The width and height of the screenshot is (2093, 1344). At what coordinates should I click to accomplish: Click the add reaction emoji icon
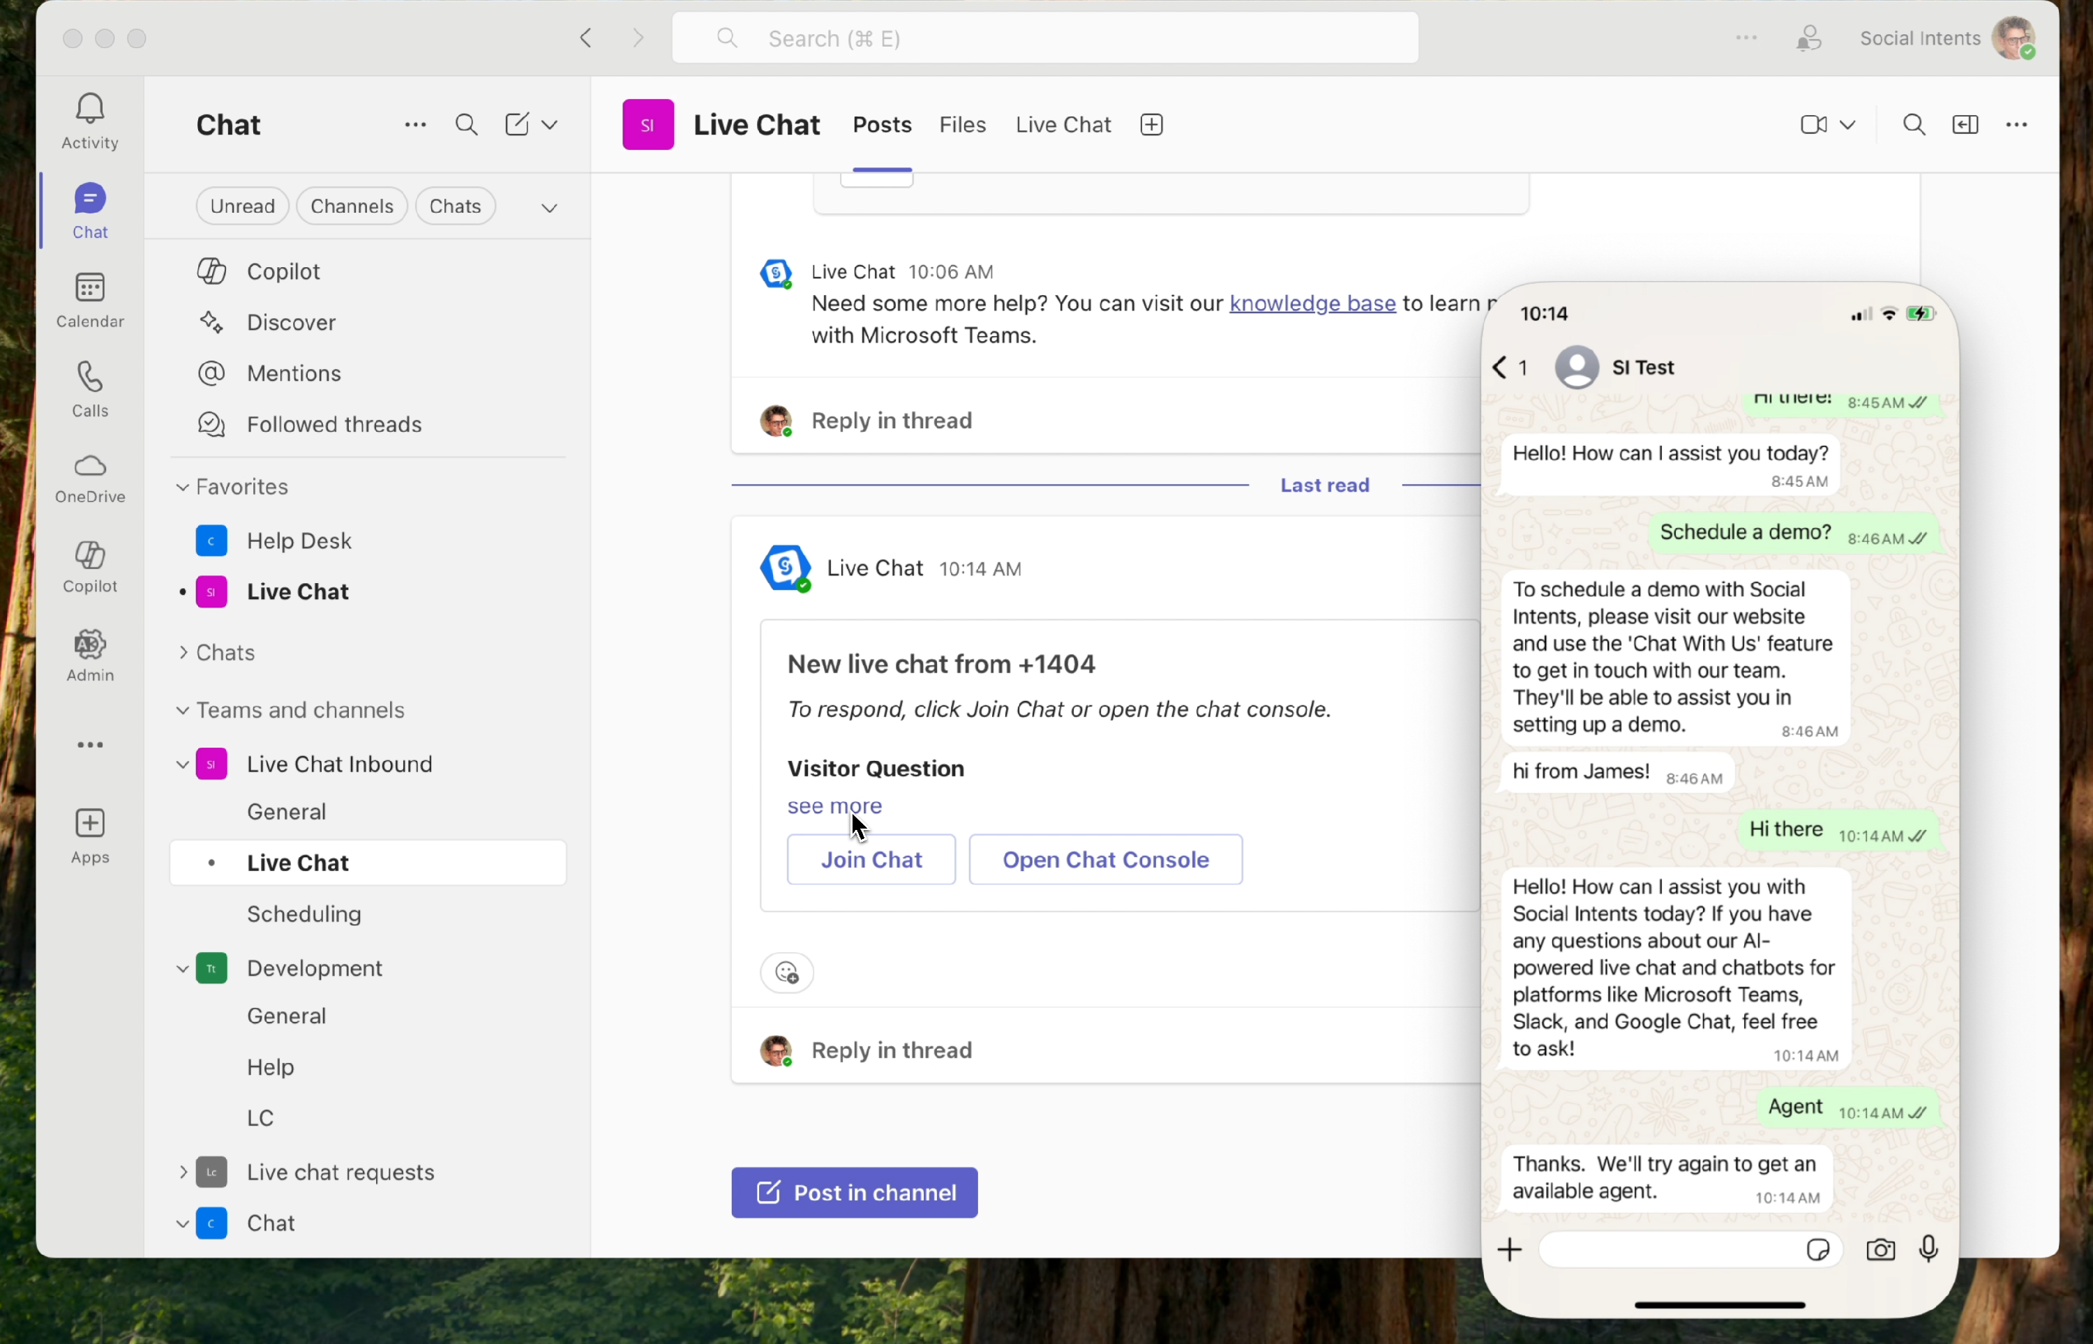[x=786, y=972]
